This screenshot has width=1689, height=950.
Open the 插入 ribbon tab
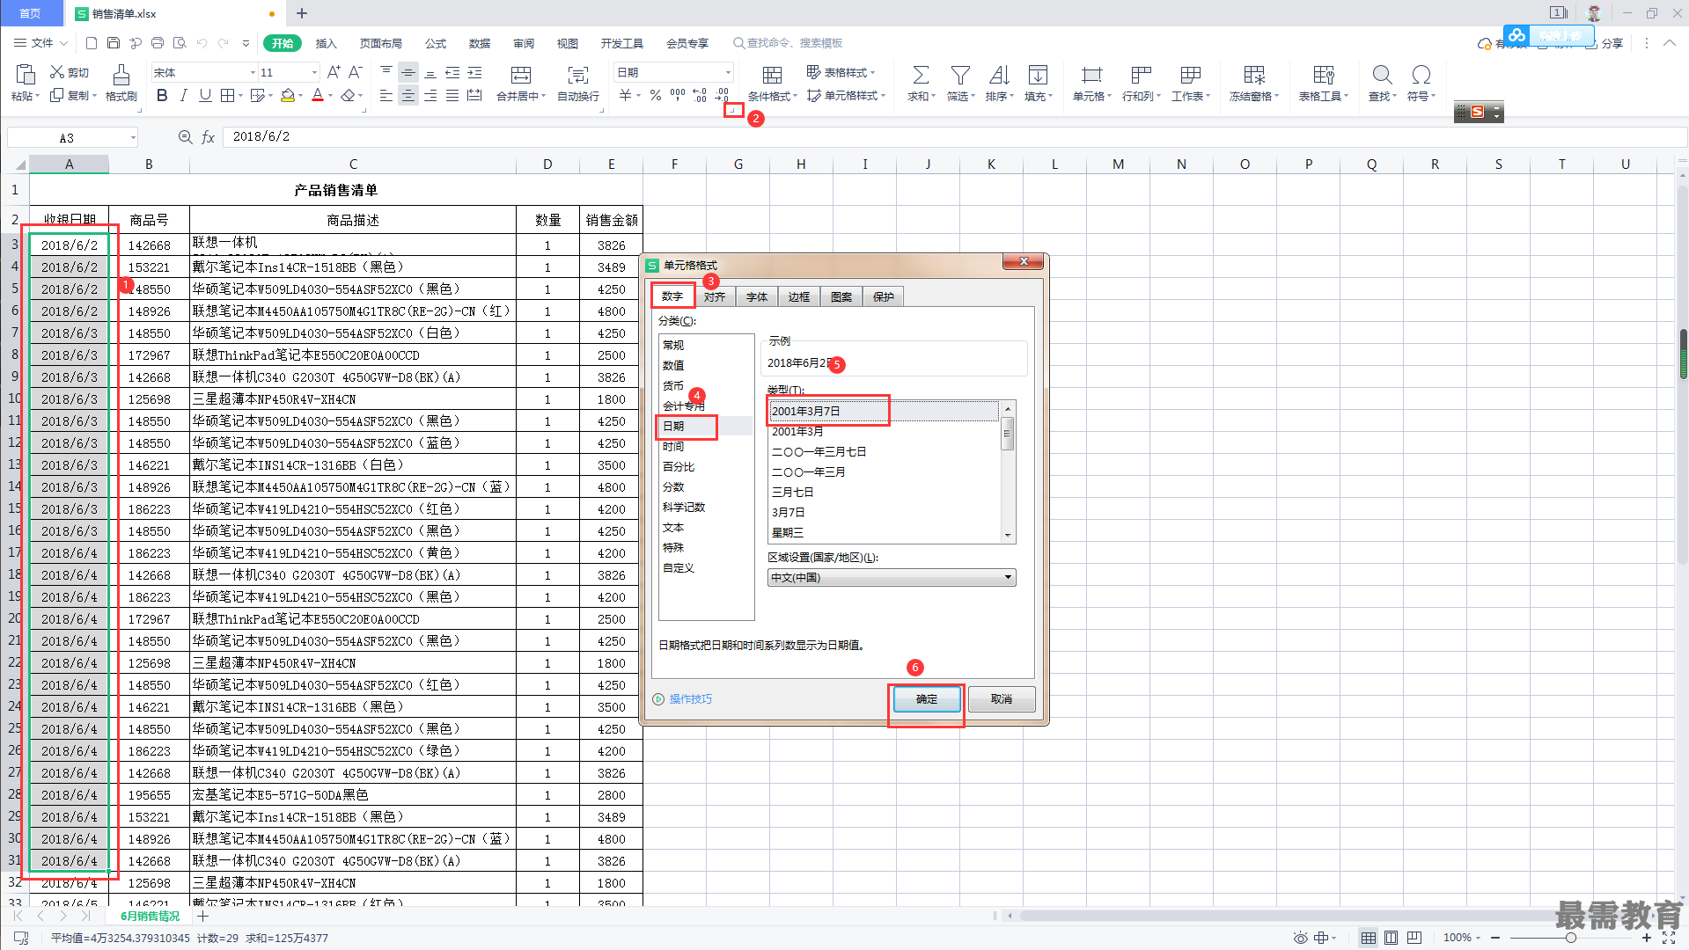point(327,43)
